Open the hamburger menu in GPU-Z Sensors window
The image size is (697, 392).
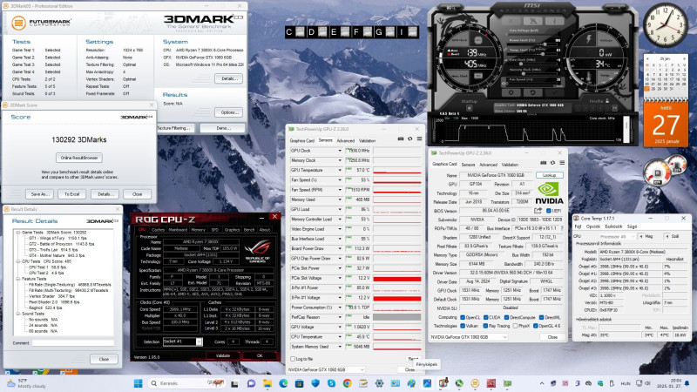click(x=419, y=139)
